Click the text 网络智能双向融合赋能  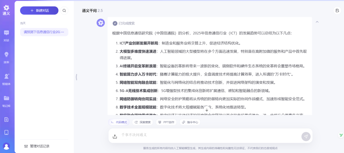pyautogui.click(x=138, y=83)
